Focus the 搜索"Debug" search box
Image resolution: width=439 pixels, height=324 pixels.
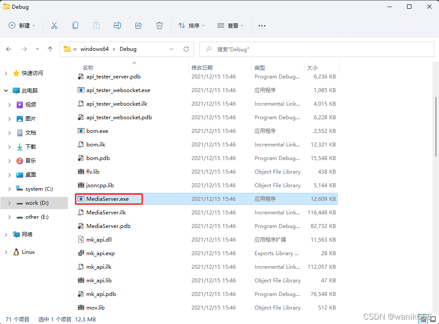click(x=317, y=50)
